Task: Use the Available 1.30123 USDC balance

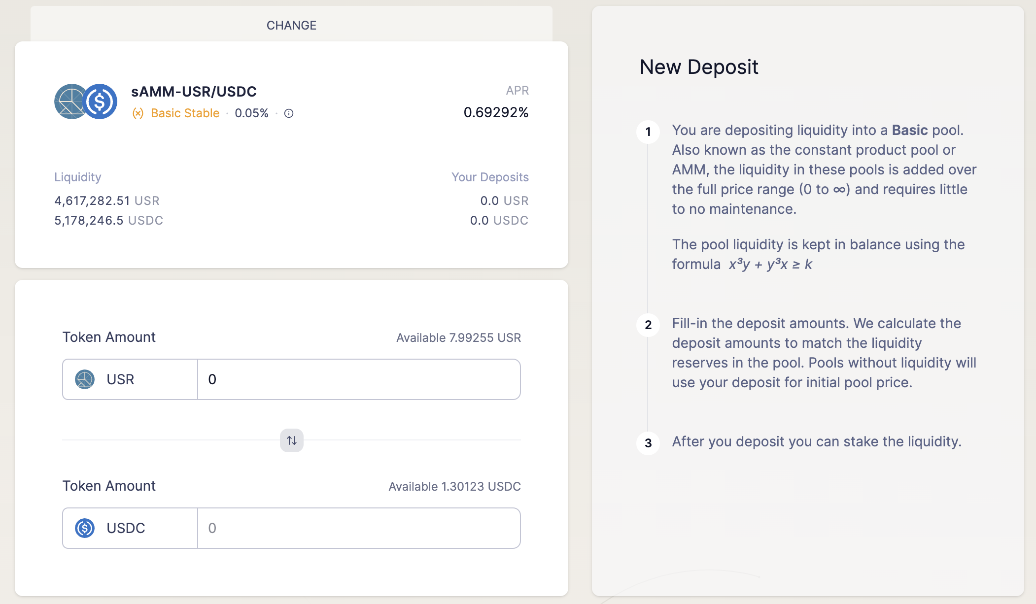Action: tap(454, 487)
